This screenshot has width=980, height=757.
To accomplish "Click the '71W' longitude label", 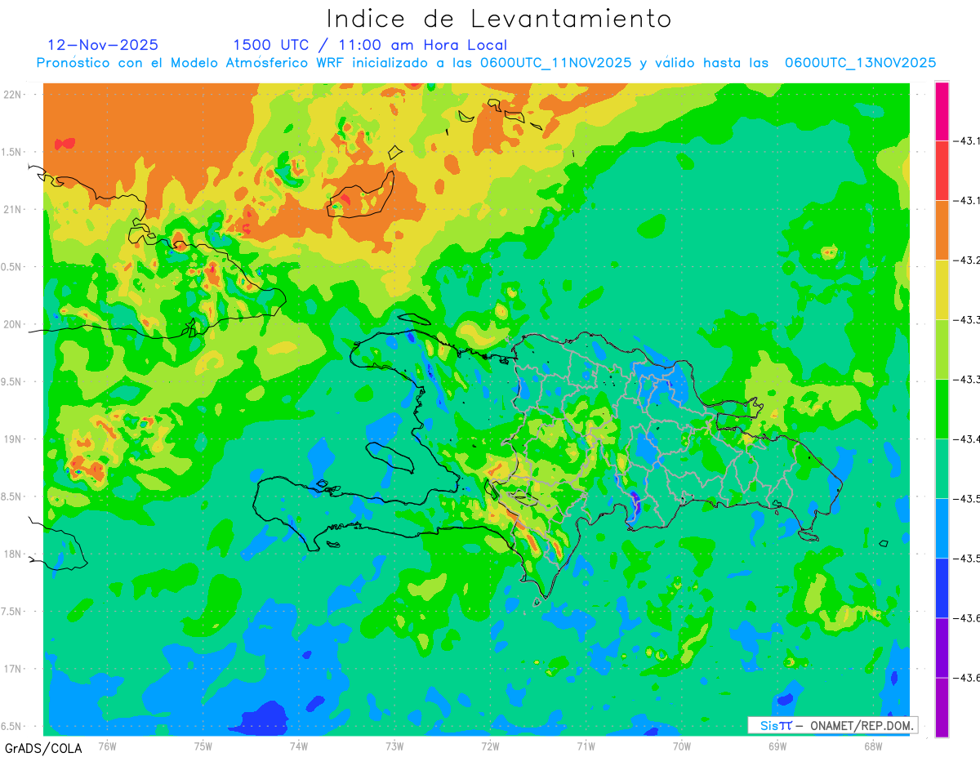I will 586,746.
